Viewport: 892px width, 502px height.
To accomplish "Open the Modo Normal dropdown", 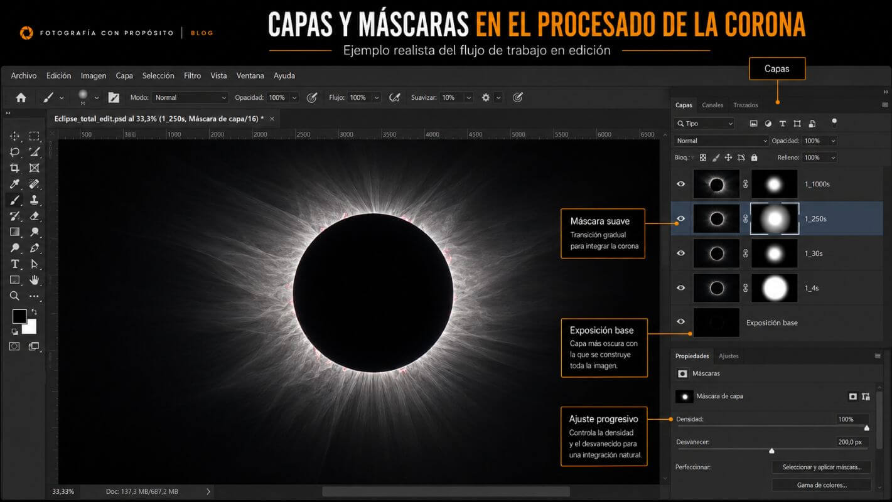I will coord(190,97).
